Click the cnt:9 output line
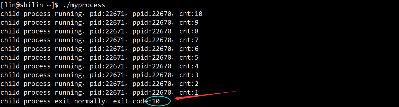Image resolution: width=399 pixels, height=107 pixels. (x=100, y=23)
